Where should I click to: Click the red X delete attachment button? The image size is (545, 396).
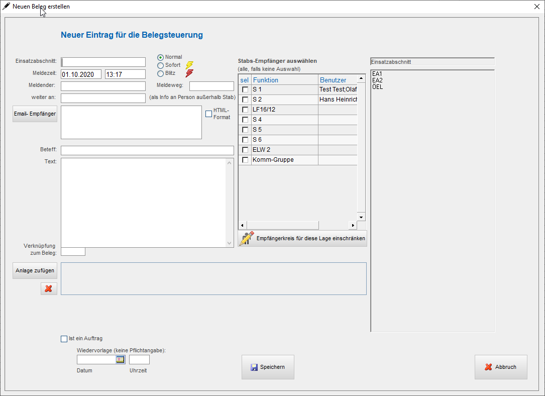pyautogui.click(x=49, y=288)
